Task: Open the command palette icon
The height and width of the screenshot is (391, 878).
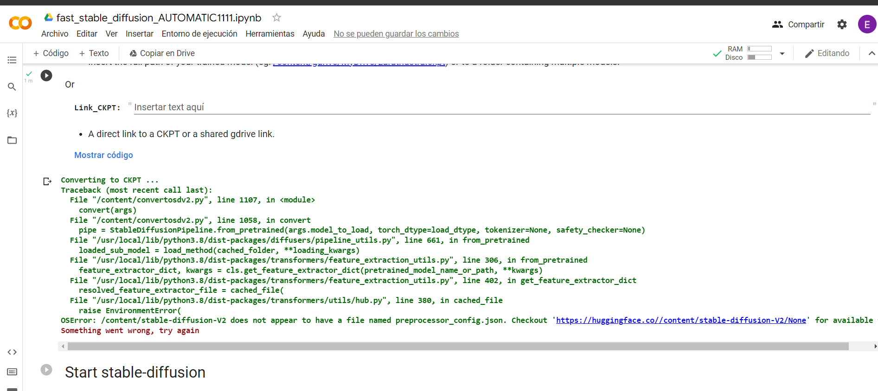Action: point(12,372)
